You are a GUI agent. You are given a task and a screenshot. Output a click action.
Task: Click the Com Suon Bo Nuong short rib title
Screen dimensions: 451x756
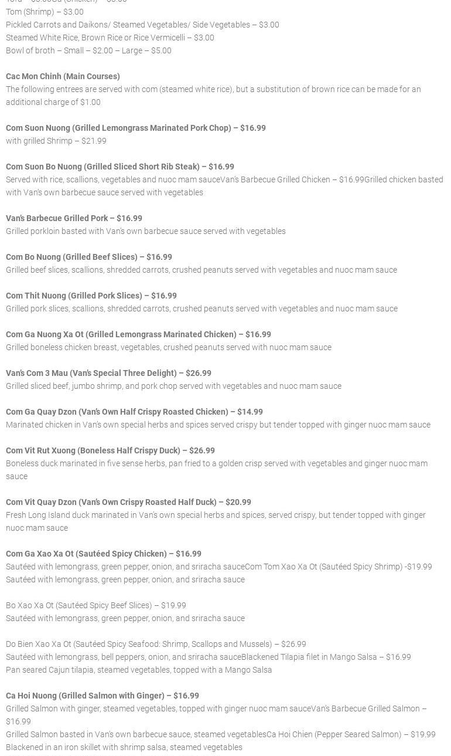[x=119, y=167]
